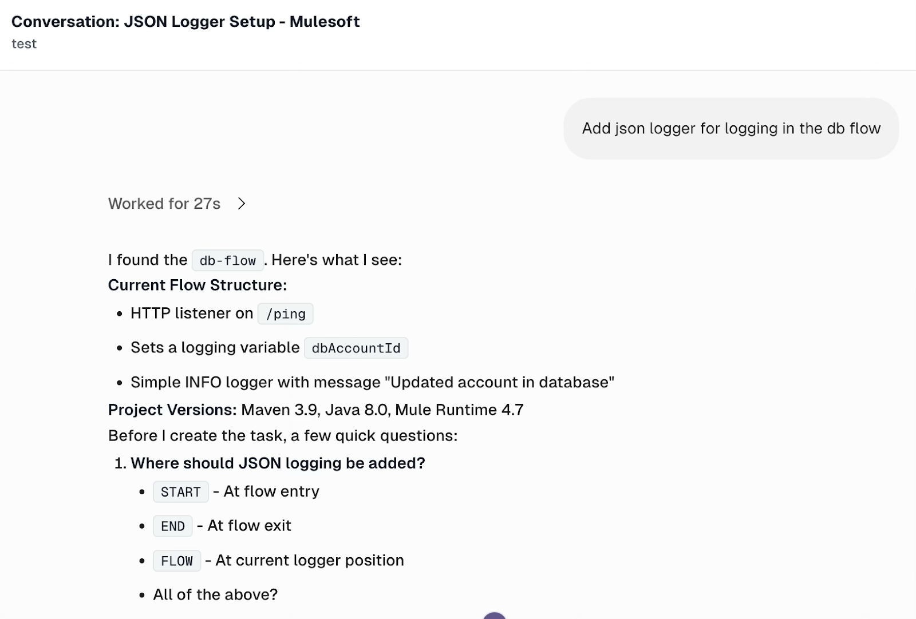Open the purple avatar at the bottom

493,616
